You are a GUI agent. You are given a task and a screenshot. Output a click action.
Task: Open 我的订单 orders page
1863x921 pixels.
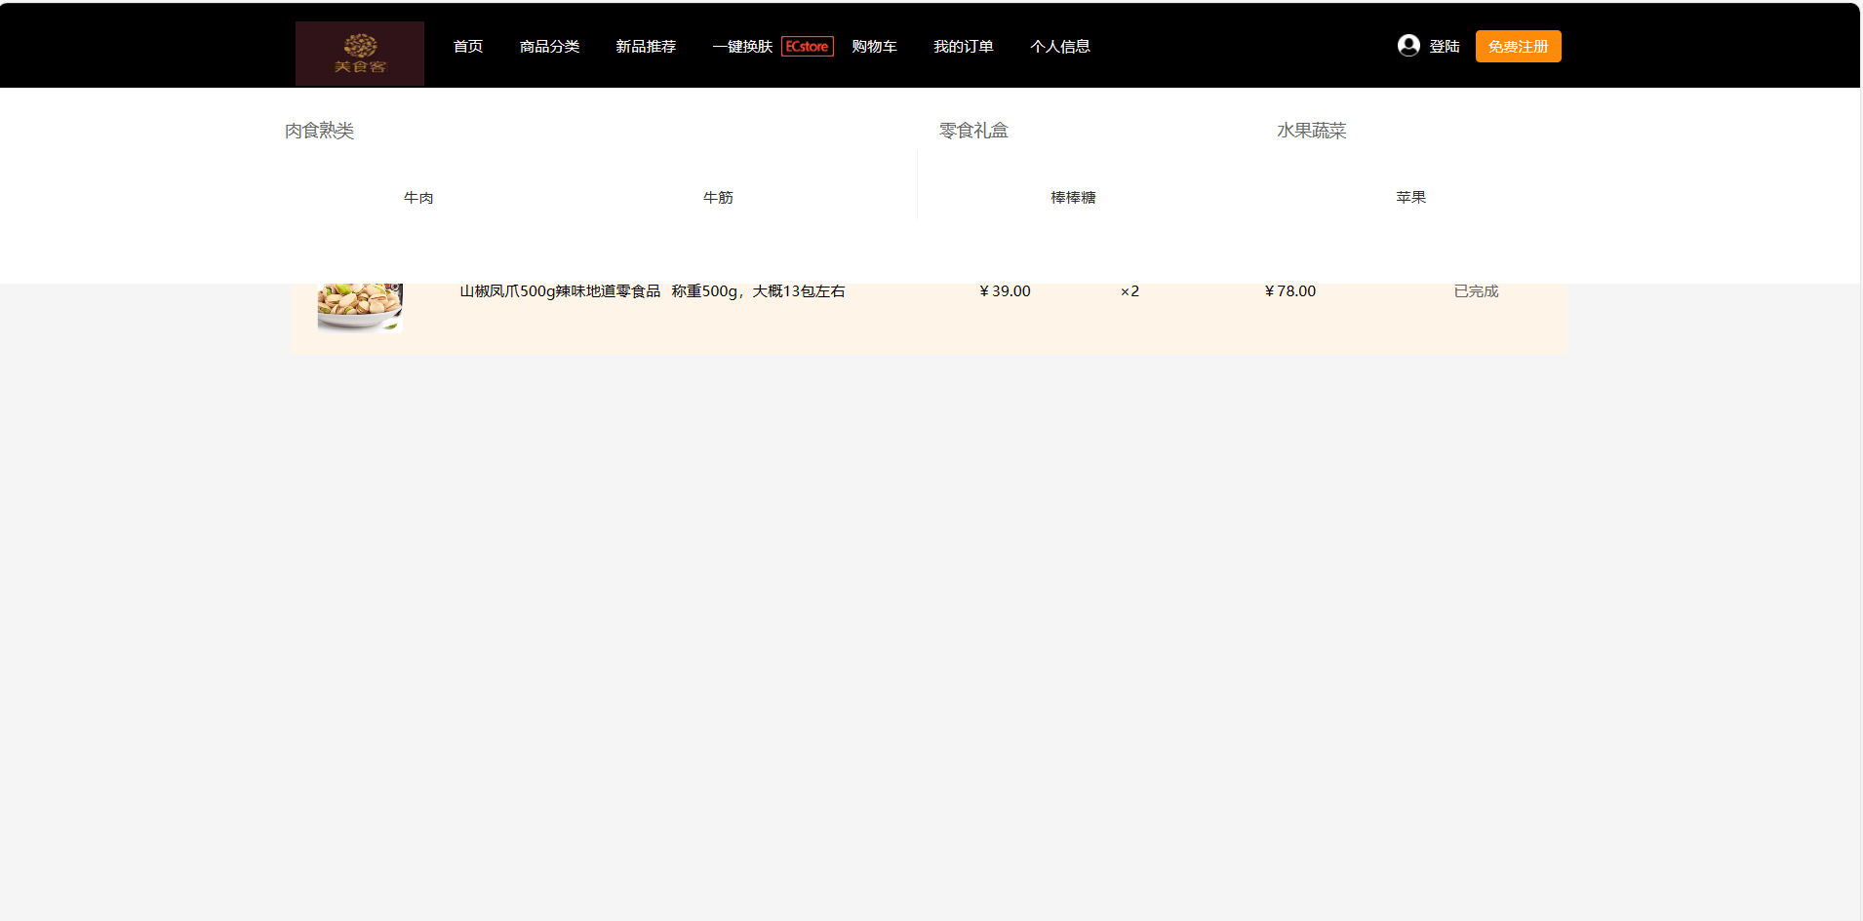click(x=964, y=46)
